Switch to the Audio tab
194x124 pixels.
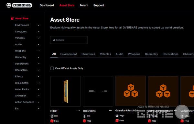click(119, 54)
